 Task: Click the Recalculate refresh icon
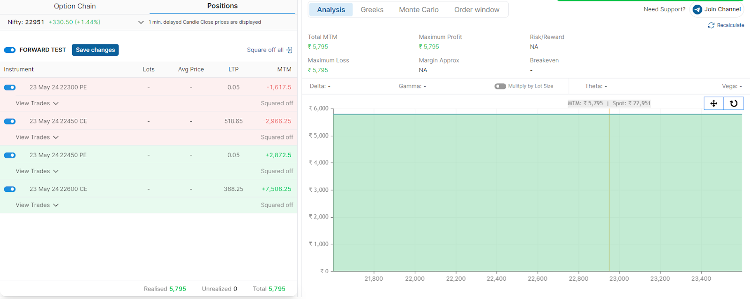pyautogui.click(x=711, y=25)
